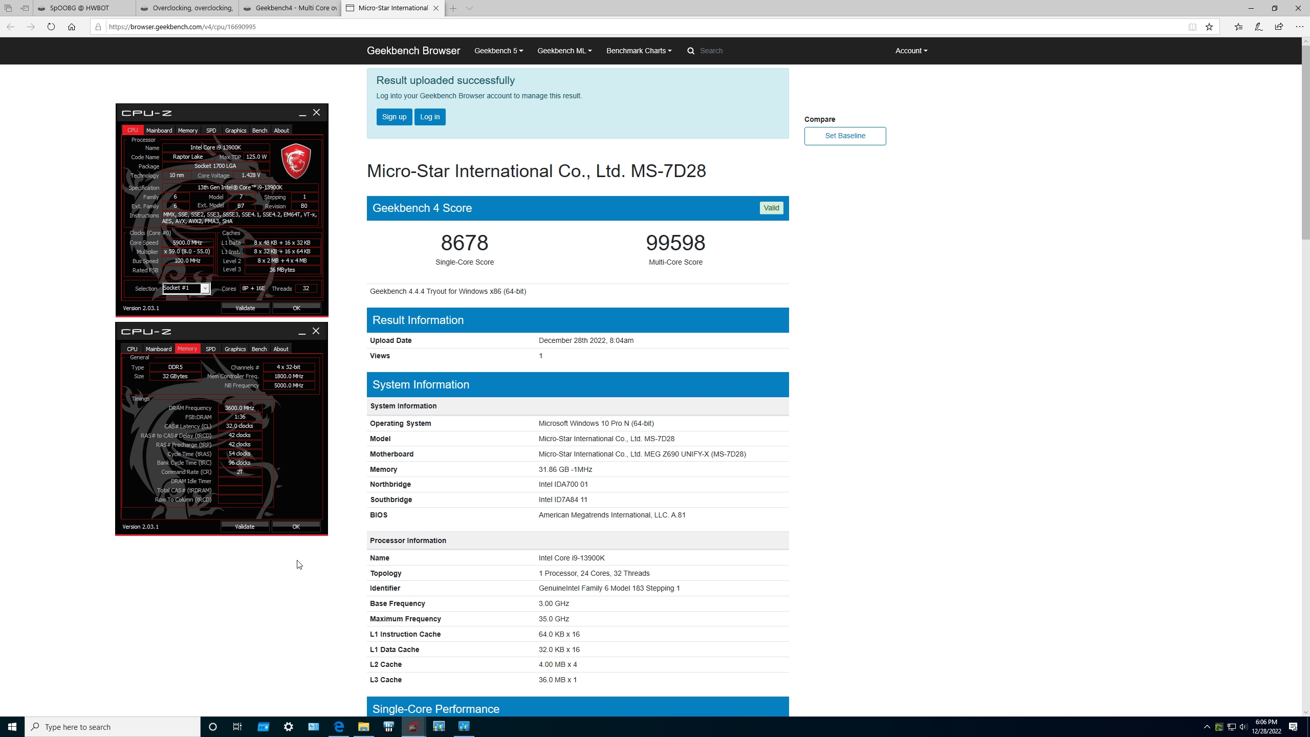Expand the Geekbench 5 dropdown menu
This screenshot has height=737, width=1310.
tap(499, 51)
